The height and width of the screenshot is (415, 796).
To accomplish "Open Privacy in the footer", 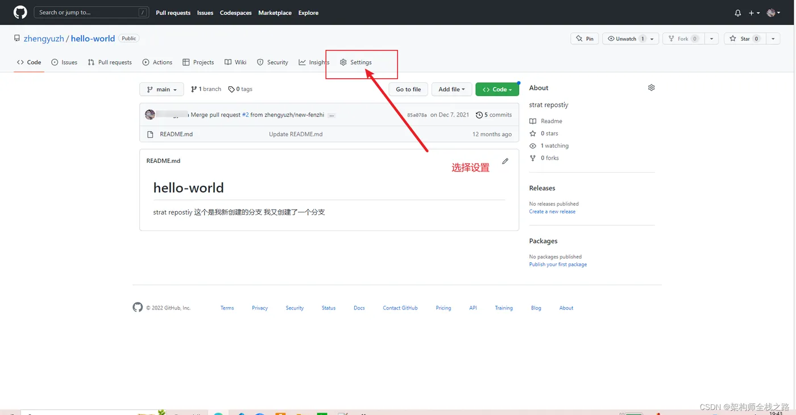I will (260, 308).
